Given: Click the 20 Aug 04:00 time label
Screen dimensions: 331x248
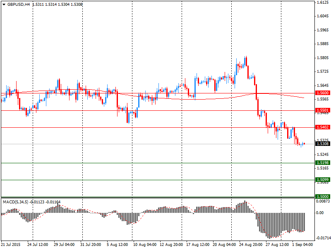Looking at the screenshot, I should pyautogui.click(x=224, y=245).
